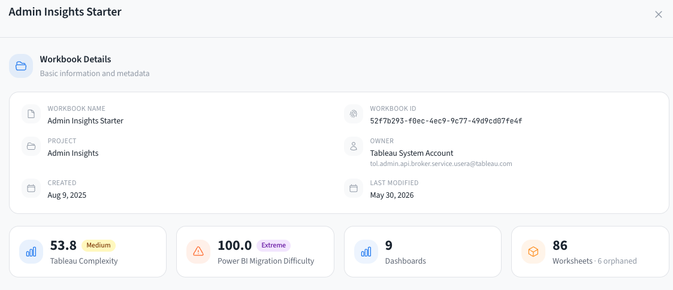
Task: Close the Admin Insights Starter dialog
Action: tap(659, 14)
